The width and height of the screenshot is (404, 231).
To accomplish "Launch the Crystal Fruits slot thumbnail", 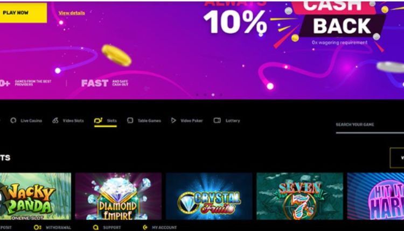I will click(x=209, y=196).
